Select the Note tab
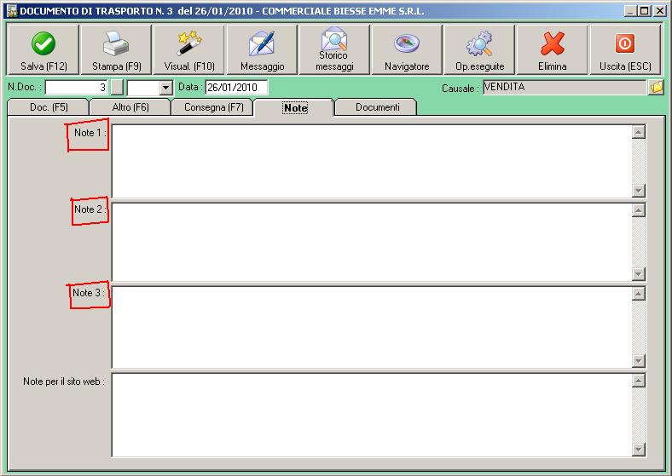Viewport: 672px width, 476px height. coord(295,107)
